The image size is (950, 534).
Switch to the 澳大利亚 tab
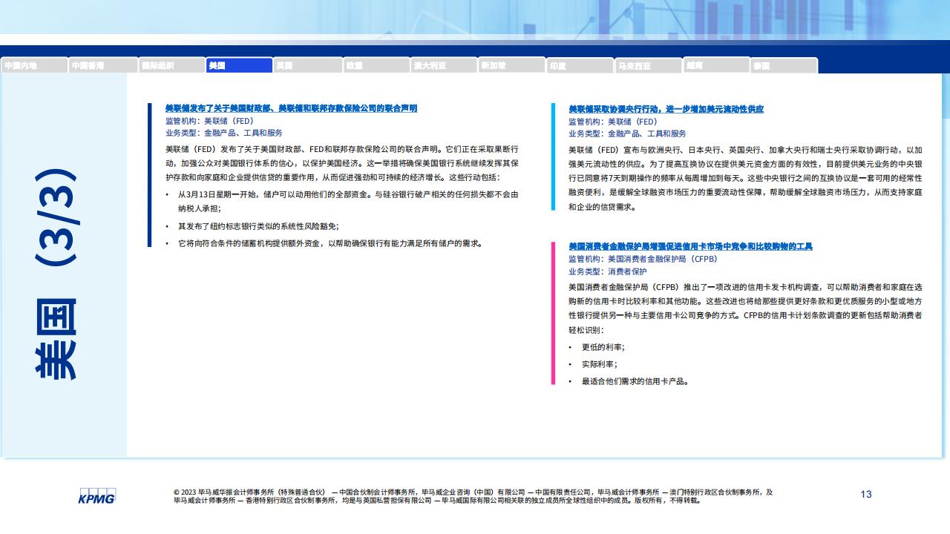pos(445,65)
